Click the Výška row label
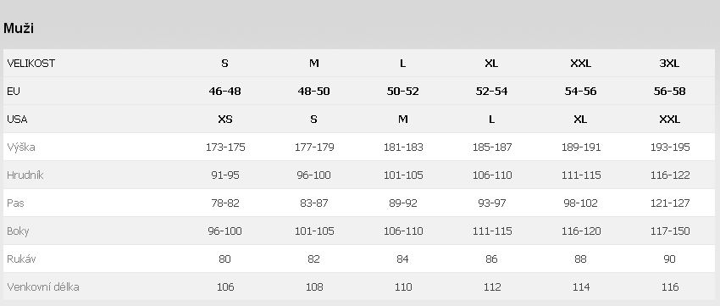The image size is (720, 306). click(x=20, y=147)
